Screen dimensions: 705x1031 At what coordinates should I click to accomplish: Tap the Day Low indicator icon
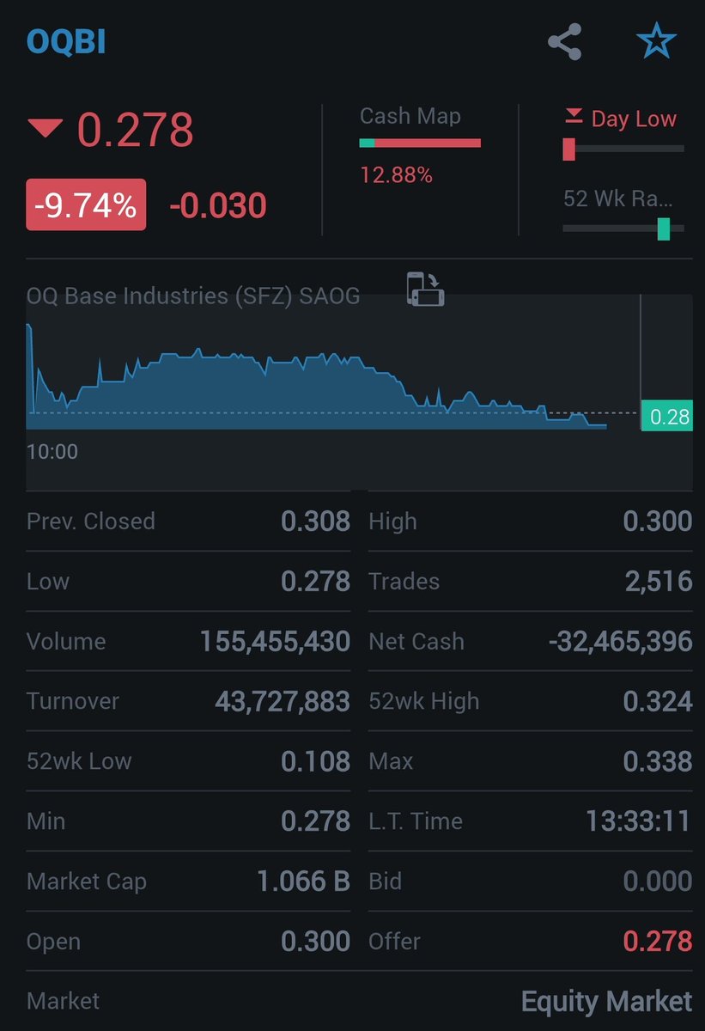(573, 117)
